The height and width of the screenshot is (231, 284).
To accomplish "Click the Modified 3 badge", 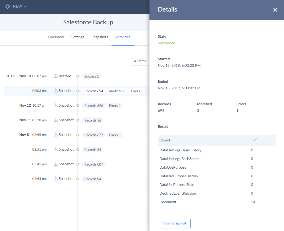I will tap(117, 91).
